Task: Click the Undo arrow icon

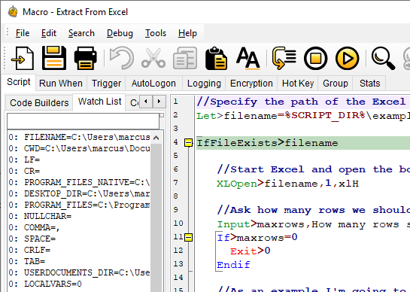Action: [x=122, y=58]
